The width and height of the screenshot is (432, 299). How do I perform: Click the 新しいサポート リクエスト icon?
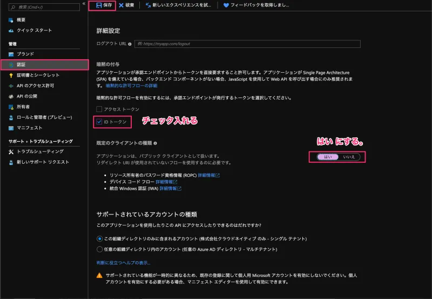tap(11, 162)
